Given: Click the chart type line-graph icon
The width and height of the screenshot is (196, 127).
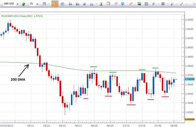Looking at the screenshot, I should point(44,4).
